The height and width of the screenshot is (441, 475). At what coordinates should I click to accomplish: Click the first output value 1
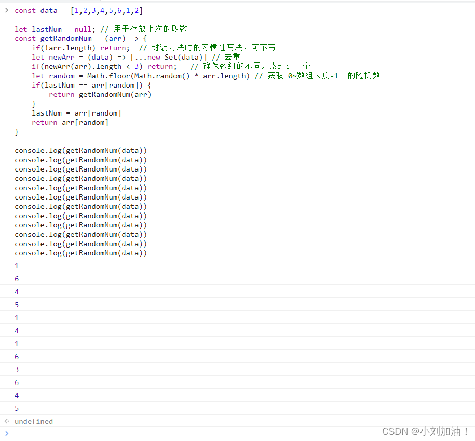tap(17, 266)
